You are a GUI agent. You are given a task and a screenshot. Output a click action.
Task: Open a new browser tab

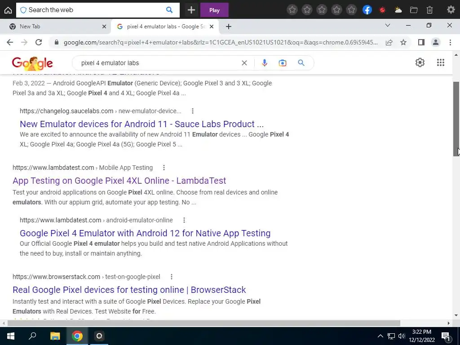[229, 27]
